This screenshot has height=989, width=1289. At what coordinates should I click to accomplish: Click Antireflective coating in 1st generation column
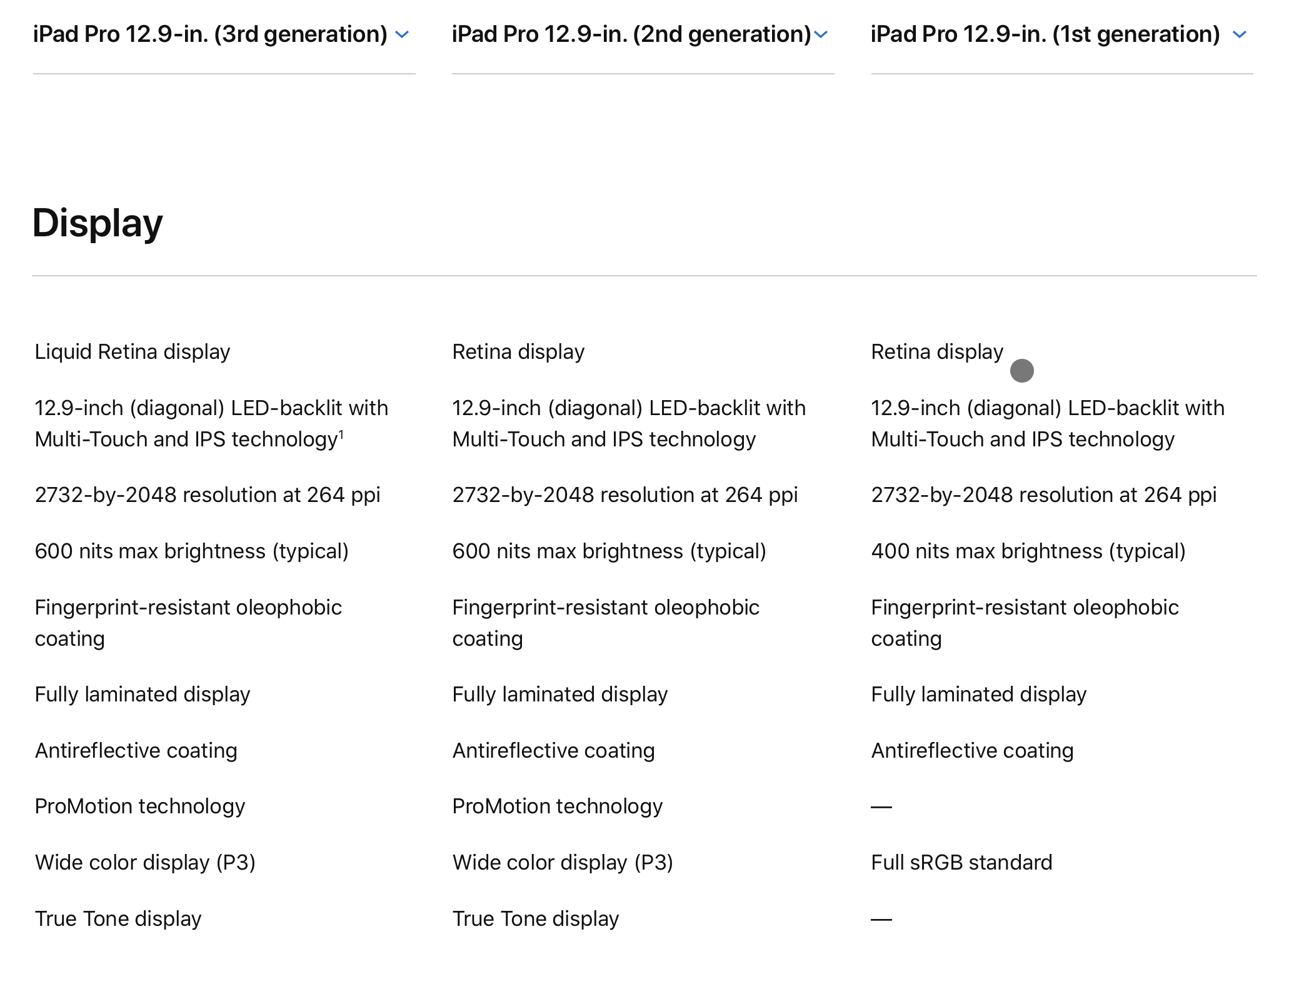pos(972,751)
